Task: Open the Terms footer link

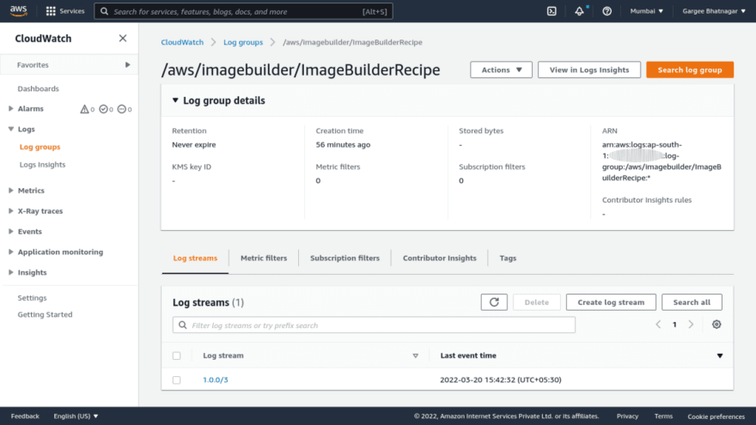Action: tap(663, 416)
